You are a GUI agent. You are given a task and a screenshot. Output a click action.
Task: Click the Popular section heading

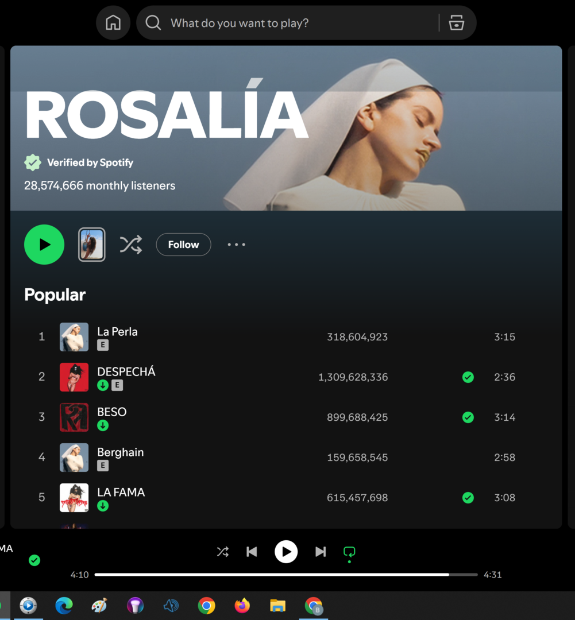pos(55,294)
